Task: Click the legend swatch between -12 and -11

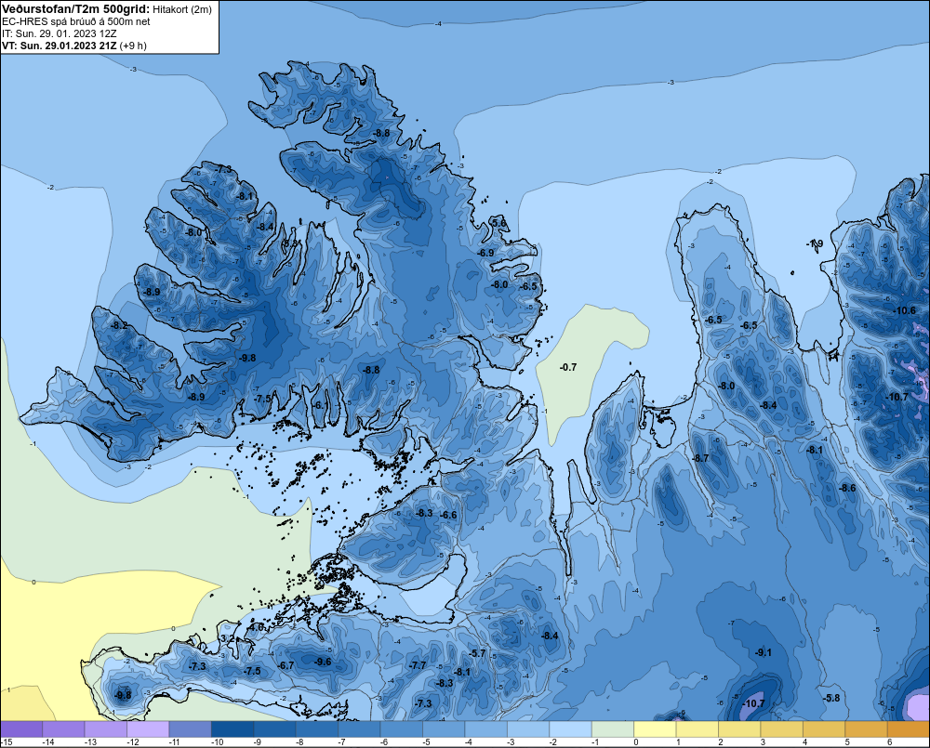Action: point(148,729)
